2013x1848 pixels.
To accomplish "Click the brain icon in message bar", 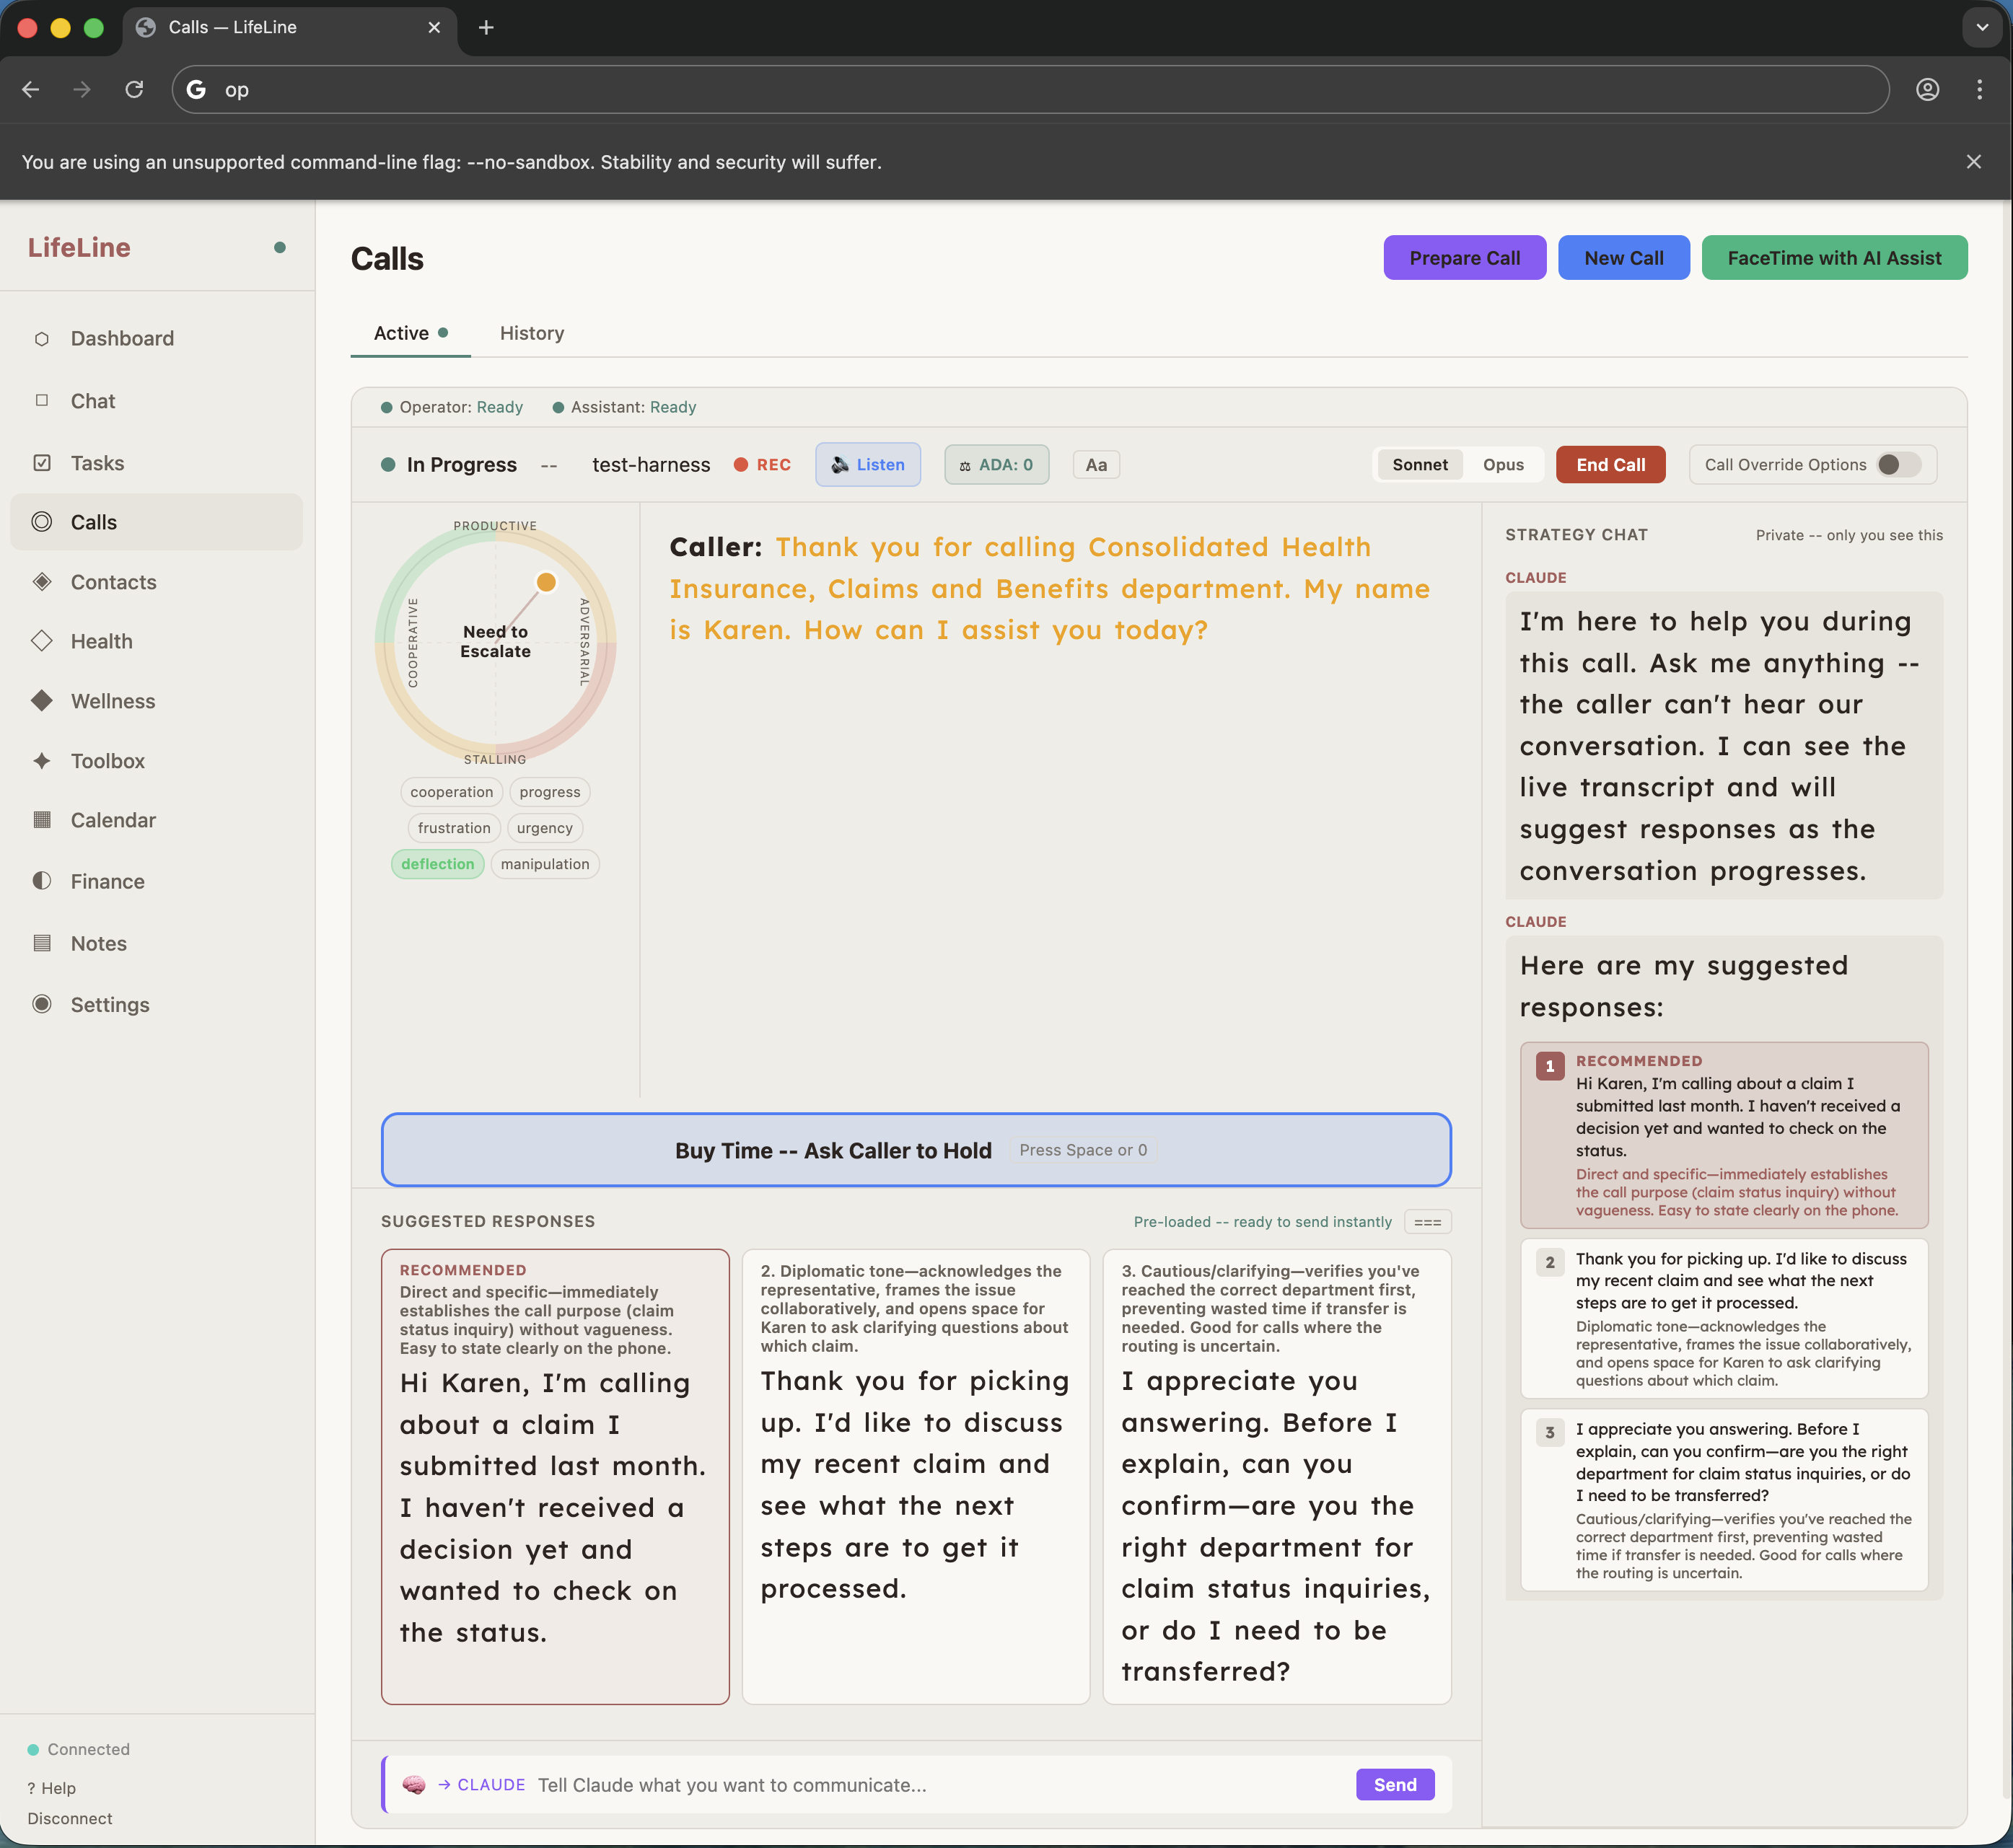I will [413, 1785].
